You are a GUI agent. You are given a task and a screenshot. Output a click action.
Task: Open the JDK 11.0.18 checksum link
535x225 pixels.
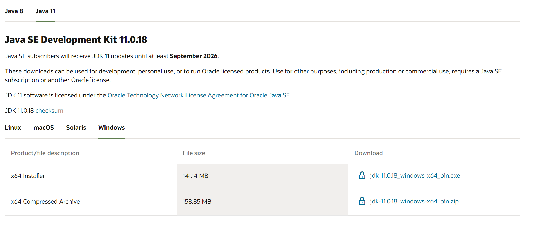click(x=49, y=111)
